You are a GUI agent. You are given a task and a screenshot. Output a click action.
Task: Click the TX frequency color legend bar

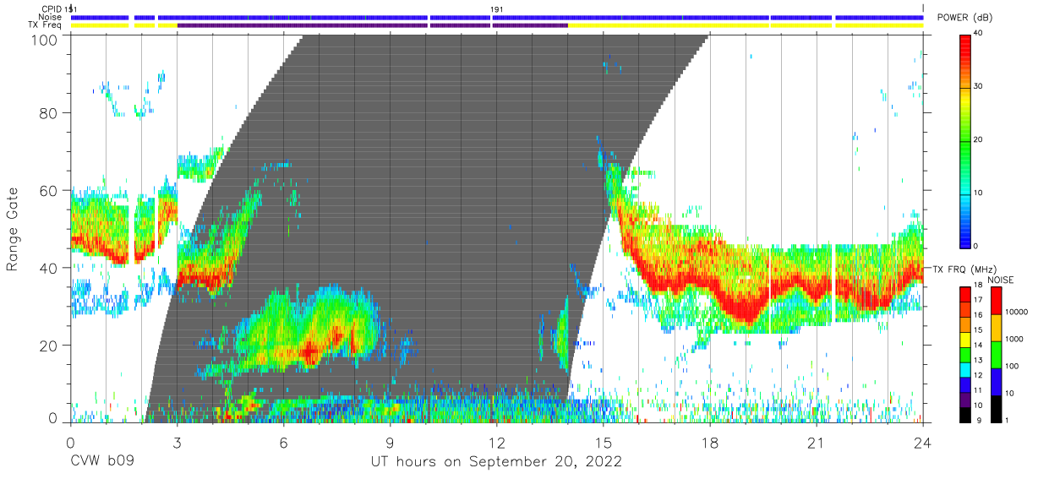pos(965,355)
